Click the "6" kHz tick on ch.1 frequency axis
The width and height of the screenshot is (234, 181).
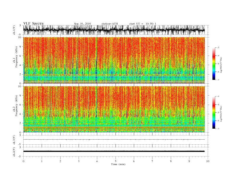21,56
